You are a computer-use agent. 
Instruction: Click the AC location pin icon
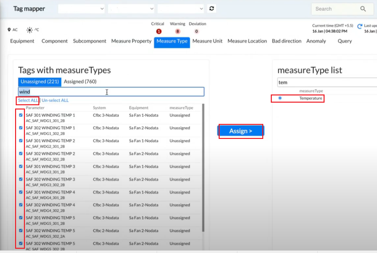click(9, 30)
